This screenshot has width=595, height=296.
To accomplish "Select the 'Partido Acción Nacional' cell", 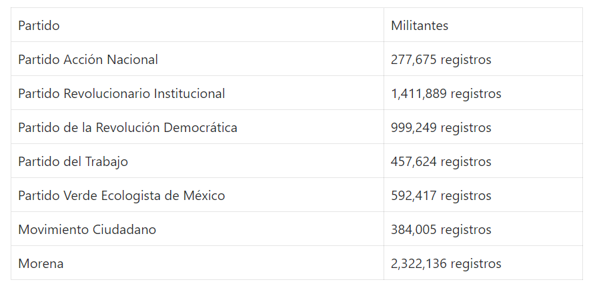I will 88,59.
